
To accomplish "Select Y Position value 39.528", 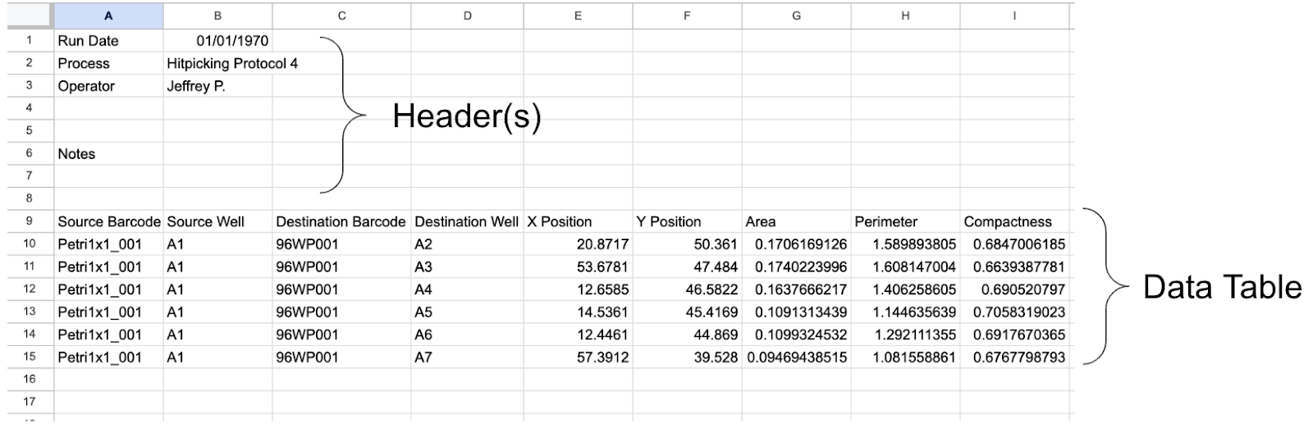I will point(687,357).
